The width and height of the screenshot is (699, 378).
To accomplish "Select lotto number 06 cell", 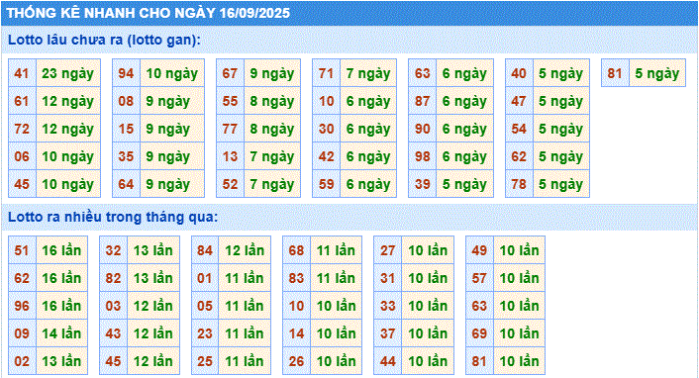I will [x=22, y=156].
